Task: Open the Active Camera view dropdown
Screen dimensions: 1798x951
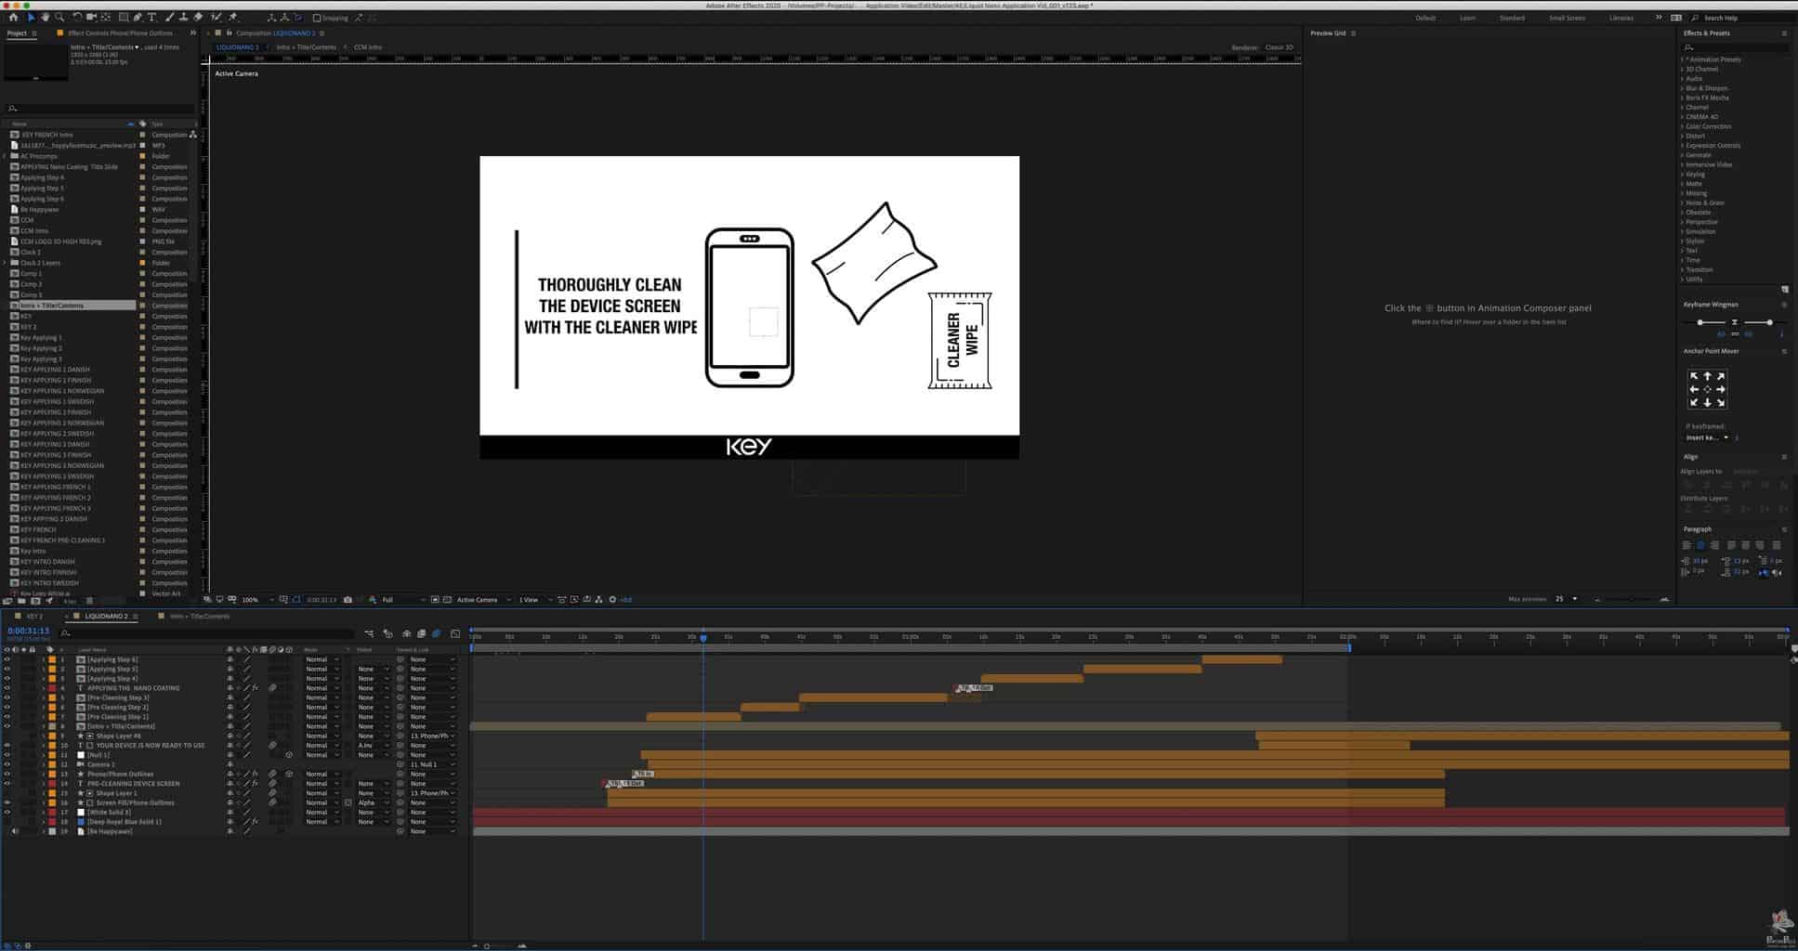Action: pos(481,600)
